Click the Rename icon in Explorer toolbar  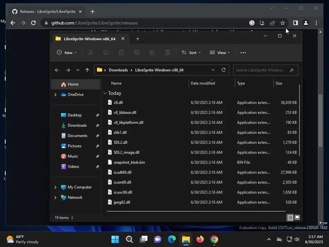(137, 52)
